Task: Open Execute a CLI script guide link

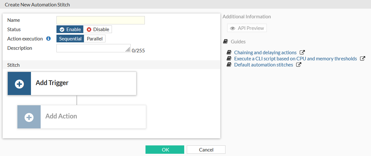Action: click(295, 58)
